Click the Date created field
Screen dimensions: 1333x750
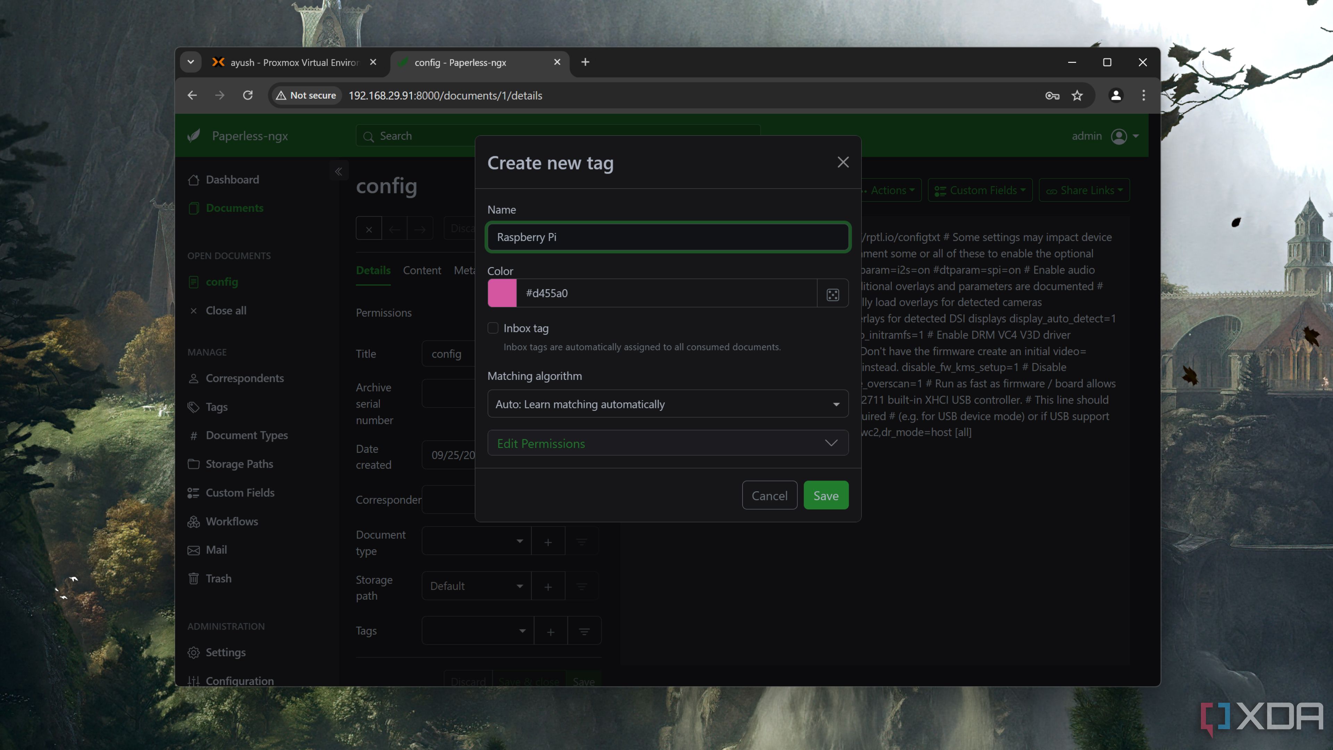(448, 455)
